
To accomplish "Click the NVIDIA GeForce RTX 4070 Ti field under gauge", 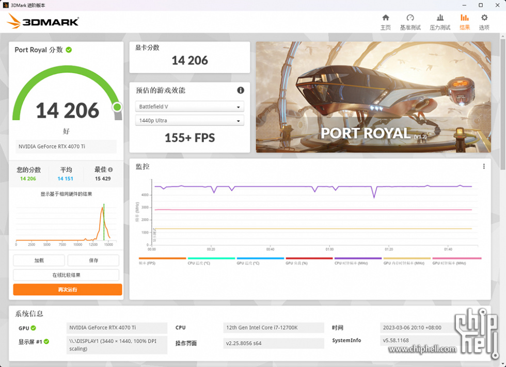I will [66, 147].
